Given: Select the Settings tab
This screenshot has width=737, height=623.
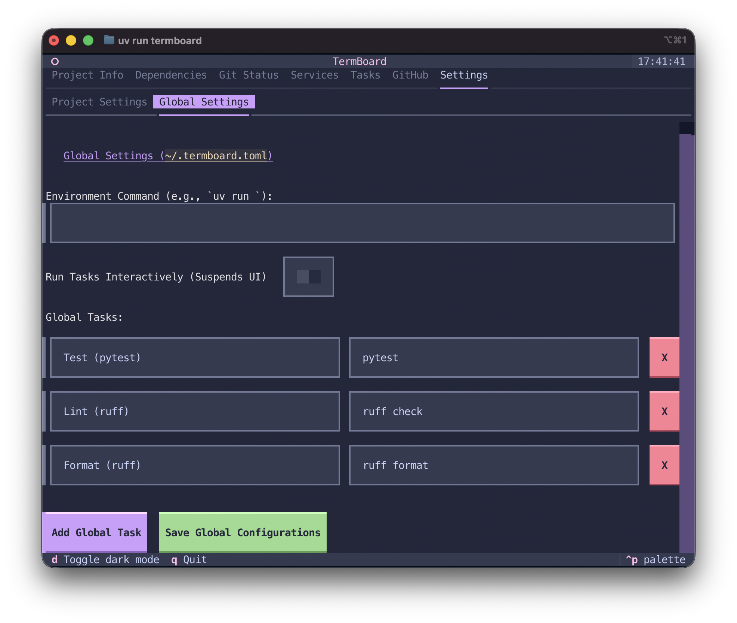Looking at the screenshot, I should point(464,75).
